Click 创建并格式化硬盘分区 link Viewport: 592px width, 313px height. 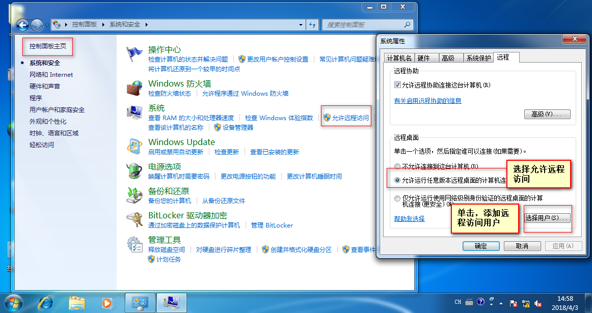(301, 250)
